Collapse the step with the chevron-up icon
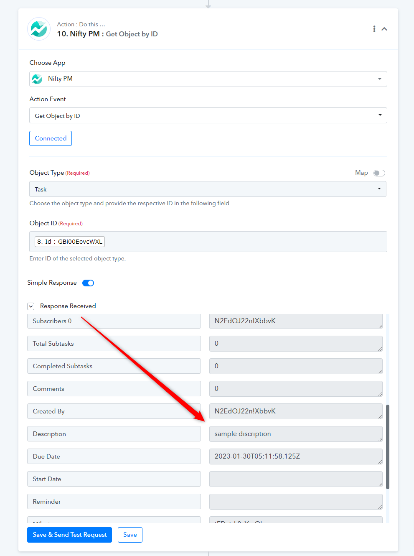This screenshot has width=414, height=556. (x=384, y=29)
